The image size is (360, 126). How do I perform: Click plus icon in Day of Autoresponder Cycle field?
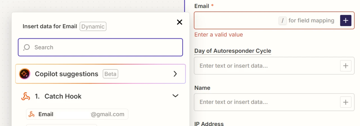(346, 66)
